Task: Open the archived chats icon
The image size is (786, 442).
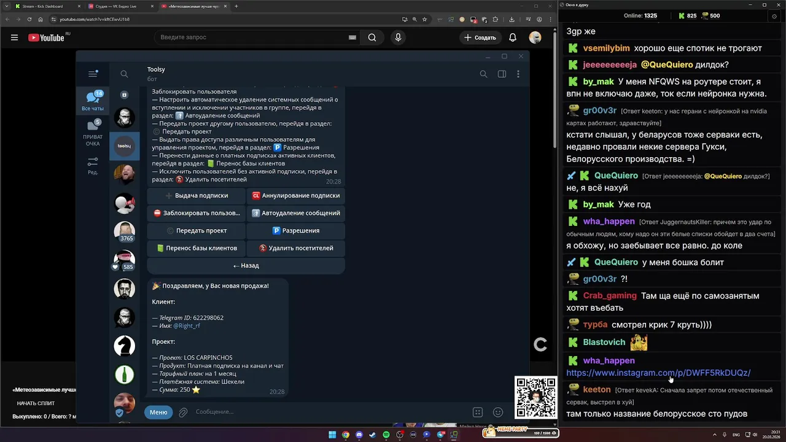Action: pos(124,95)
